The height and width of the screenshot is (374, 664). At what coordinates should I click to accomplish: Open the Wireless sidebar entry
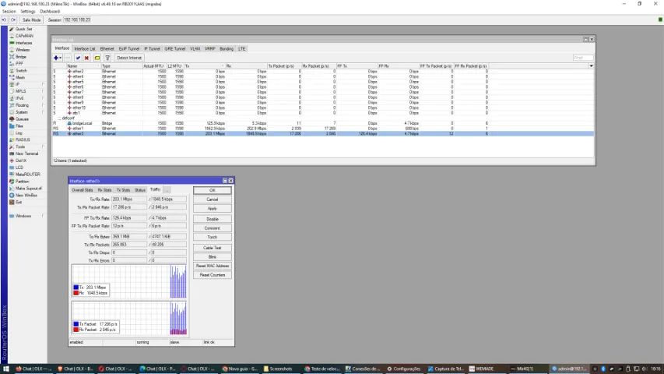point(23,50)
